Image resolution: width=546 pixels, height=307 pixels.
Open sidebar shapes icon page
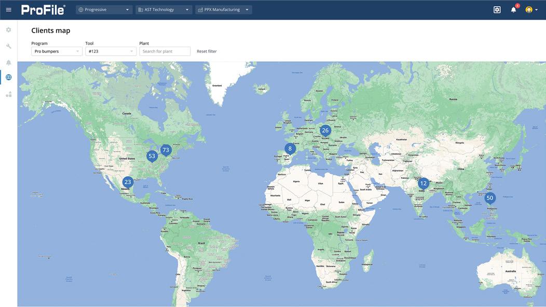(x=9, y=94)
